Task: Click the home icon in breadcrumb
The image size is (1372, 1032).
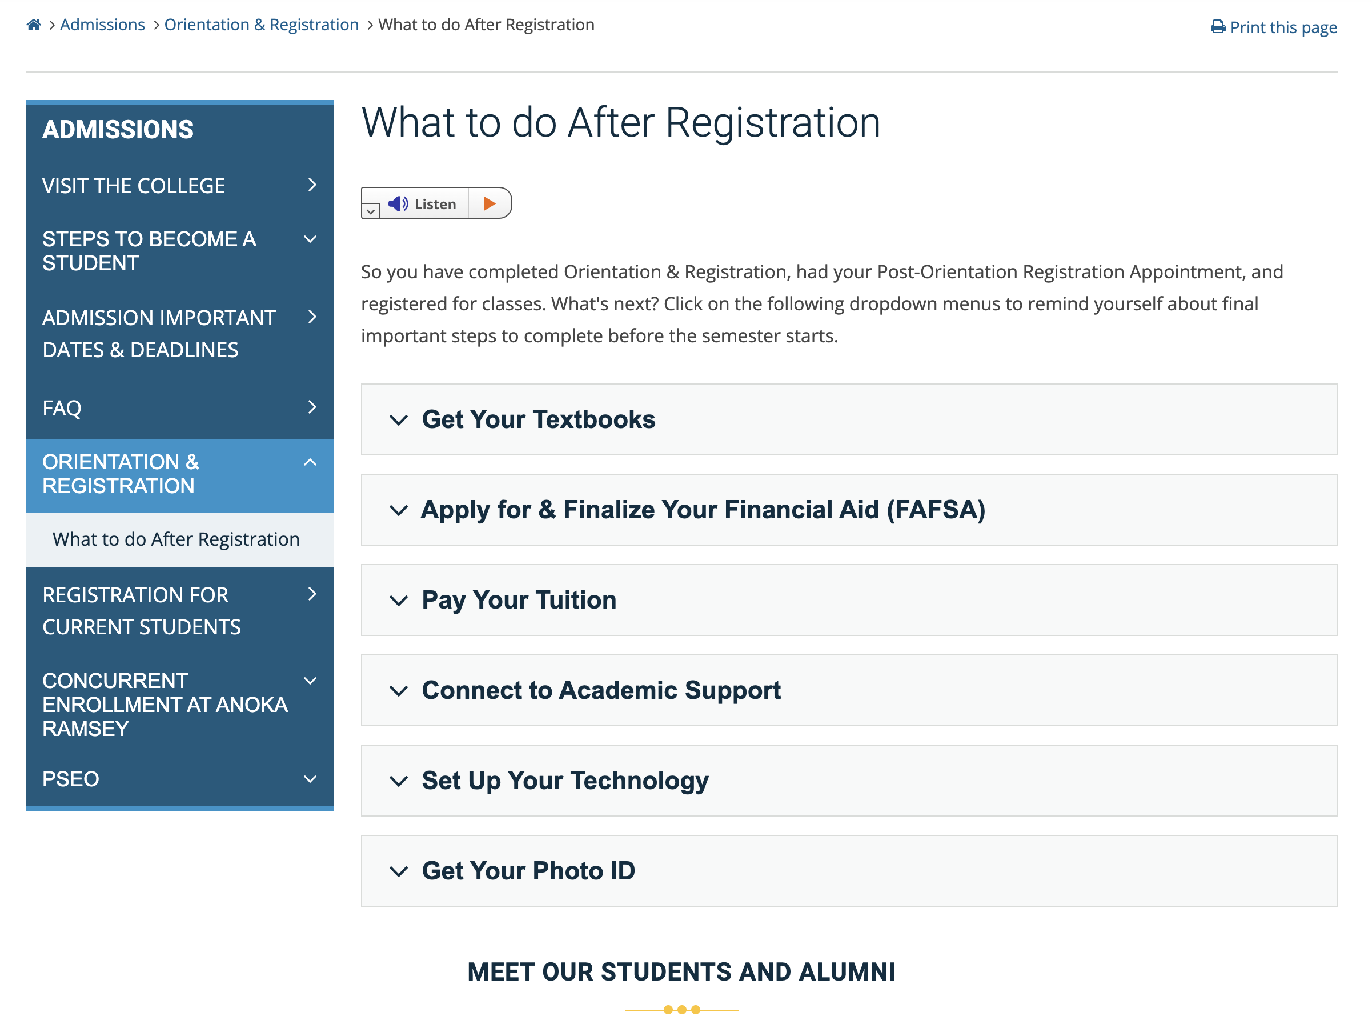Action: coord(34,25)
